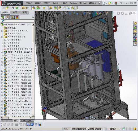The width and height of the screenshot is (138, 131).
Task: Expand the Примечания tree node
Action: [2, 31]
